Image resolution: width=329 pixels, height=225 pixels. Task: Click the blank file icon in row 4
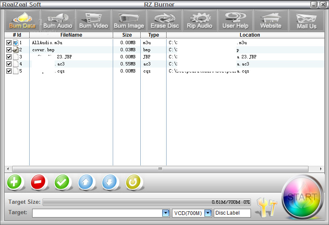(16, 64)
